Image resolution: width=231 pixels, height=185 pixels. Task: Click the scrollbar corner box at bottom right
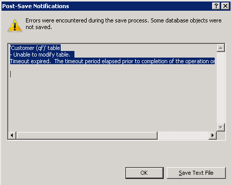(x=221, y=136)
